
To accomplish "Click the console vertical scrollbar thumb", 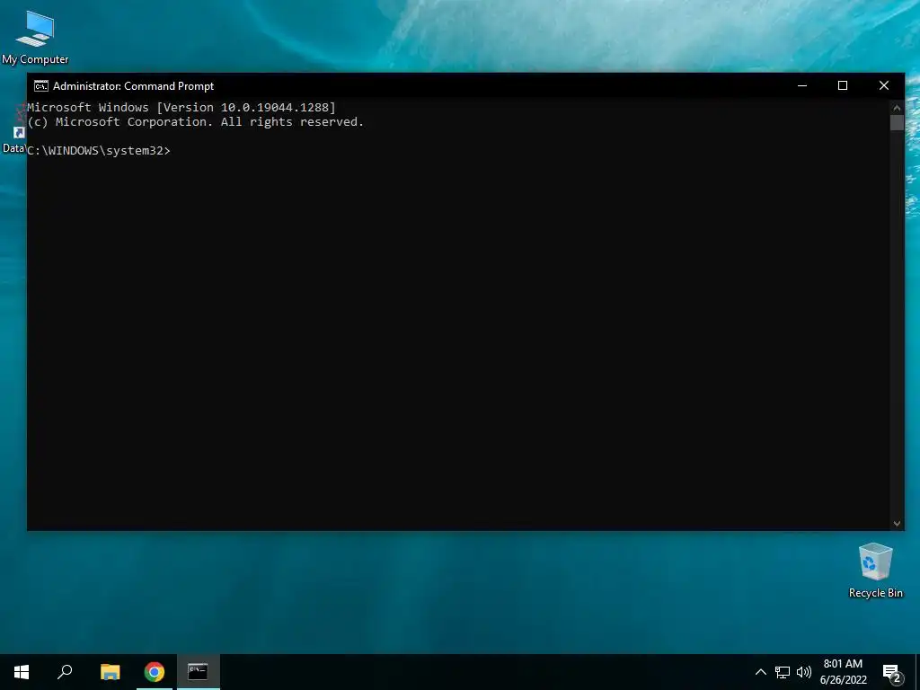I will coord(897,122).
